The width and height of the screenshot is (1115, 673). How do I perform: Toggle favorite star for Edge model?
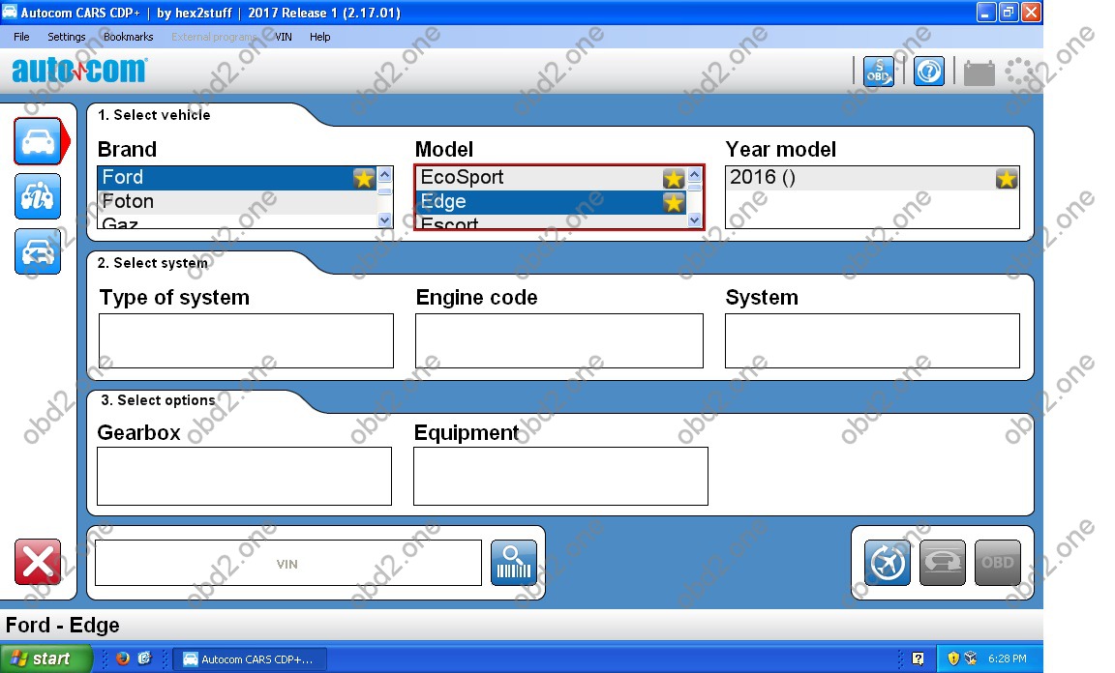674,203
